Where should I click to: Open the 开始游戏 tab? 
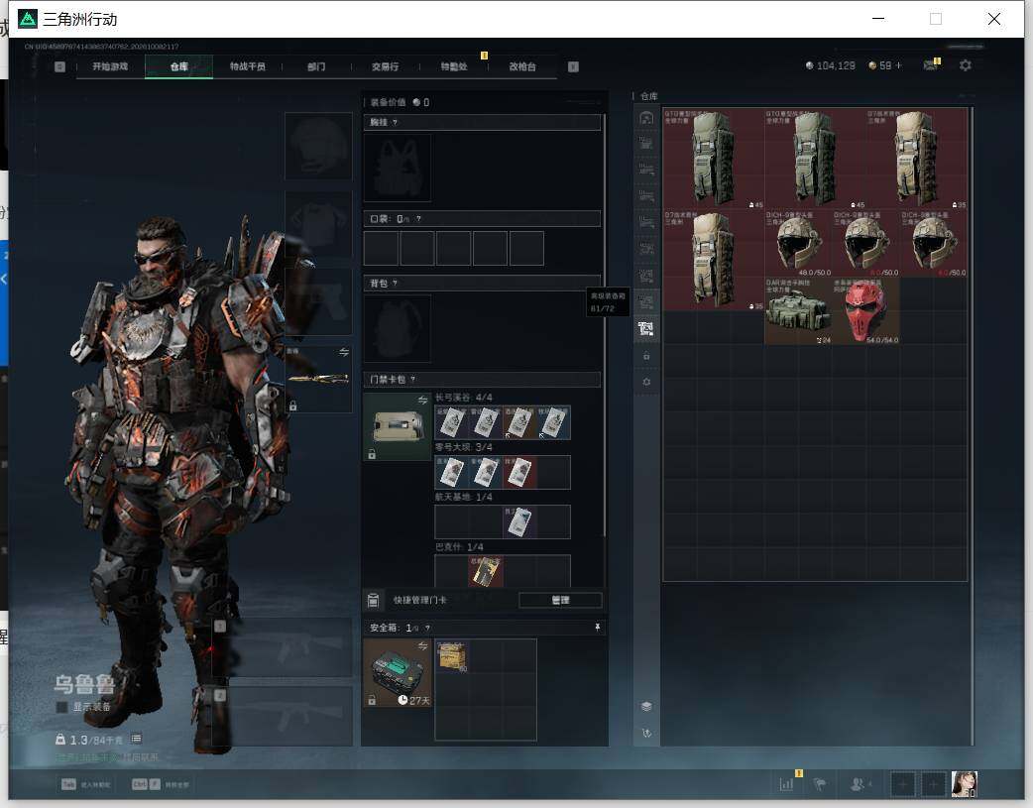click(x=110, y=66)
